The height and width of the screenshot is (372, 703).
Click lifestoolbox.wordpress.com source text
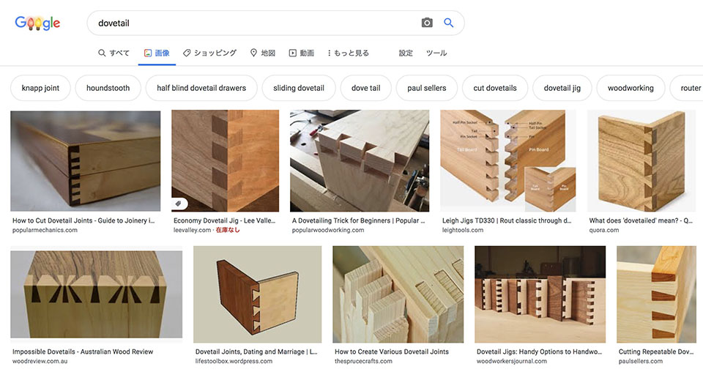[x=234, y=361]
